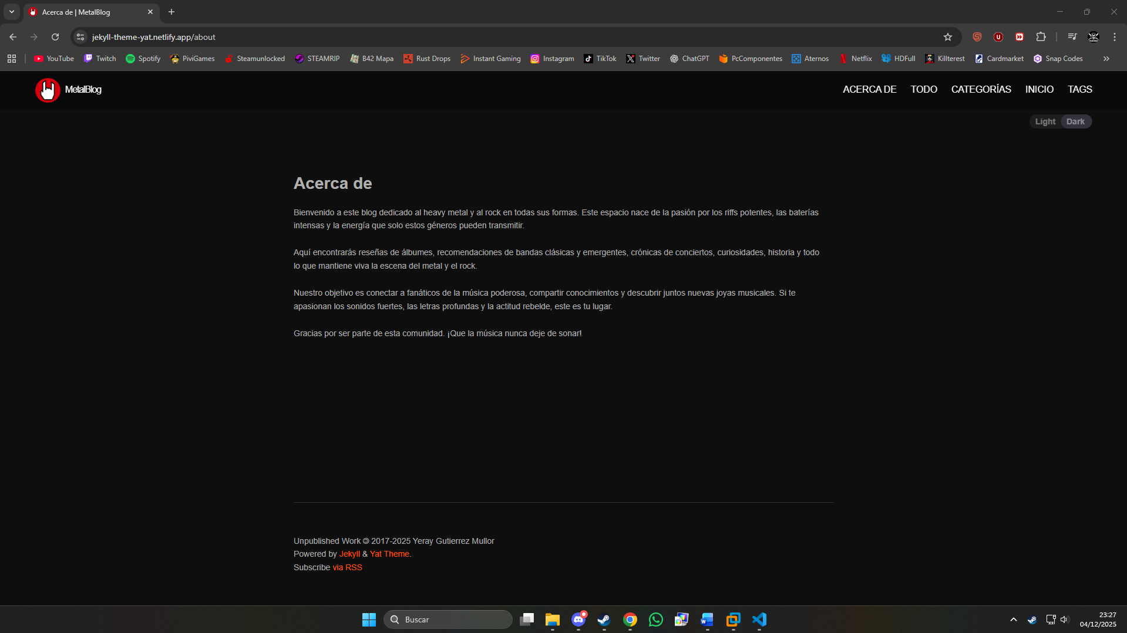This screenshot has width=1127, height=633.
Task: Expand the system tray hidden icons
Action: (x=1013, y=620)
